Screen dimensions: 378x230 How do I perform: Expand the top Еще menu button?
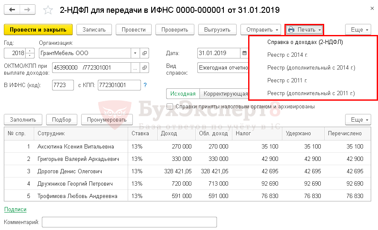[x=358, y=29]
